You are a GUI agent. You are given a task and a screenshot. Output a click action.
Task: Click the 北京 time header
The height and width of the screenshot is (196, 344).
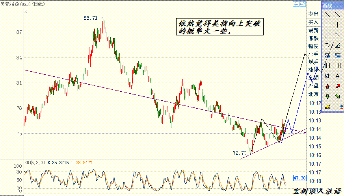pyautogui.click(x=313, y=94)
